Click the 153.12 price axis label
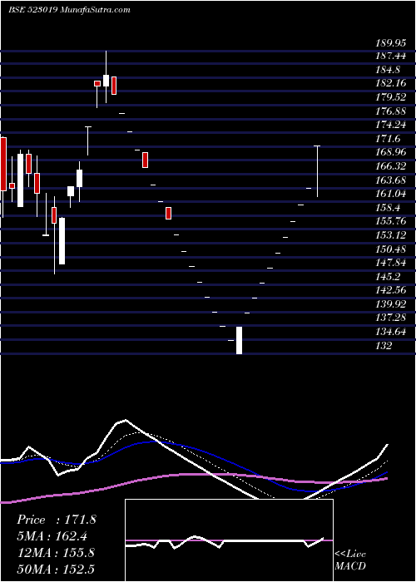This screenshot has height=582, width=416. (x=390, y=235)
